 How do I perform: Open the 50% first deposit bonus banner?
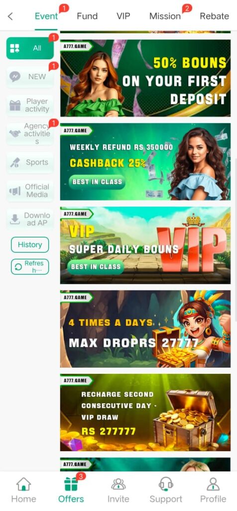click(x=145, y=78)
